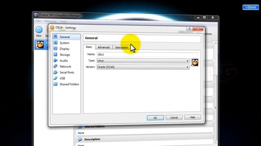The height and width of the screenshot is (146, 261).
Task: Open the Audio settings category
Action: (66, 60)
